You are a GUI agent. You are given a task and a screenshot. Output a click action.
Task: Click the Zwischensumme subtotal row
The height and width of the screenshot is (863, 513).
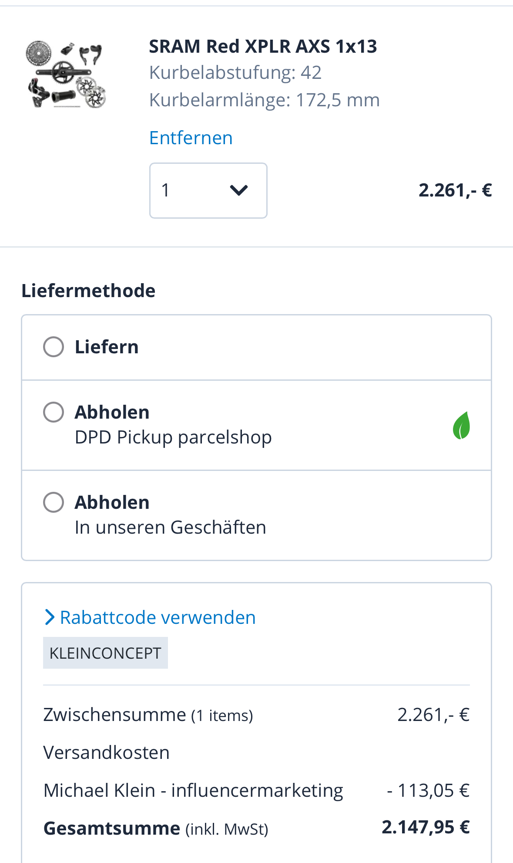coord(148,715)
